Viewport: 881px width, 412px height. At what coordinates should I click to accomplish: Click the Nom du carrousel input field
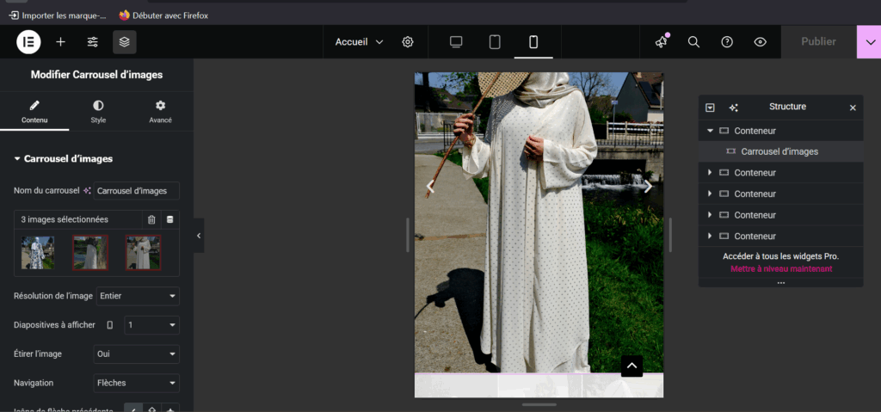pos(136,190)
